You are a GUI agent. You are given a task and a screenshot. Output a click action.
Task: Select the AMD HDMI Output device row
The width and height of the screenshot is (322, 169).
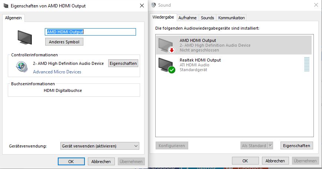point(234,45)
